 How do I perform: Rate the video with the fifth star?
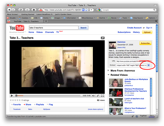[20, 100]
